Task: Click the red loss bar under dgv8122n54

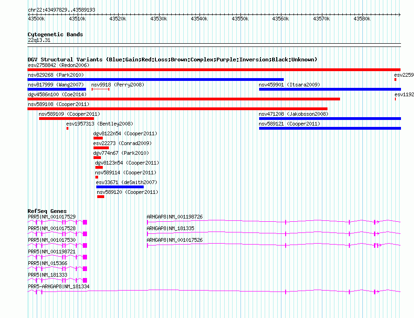Action: [x=98, y=138]
